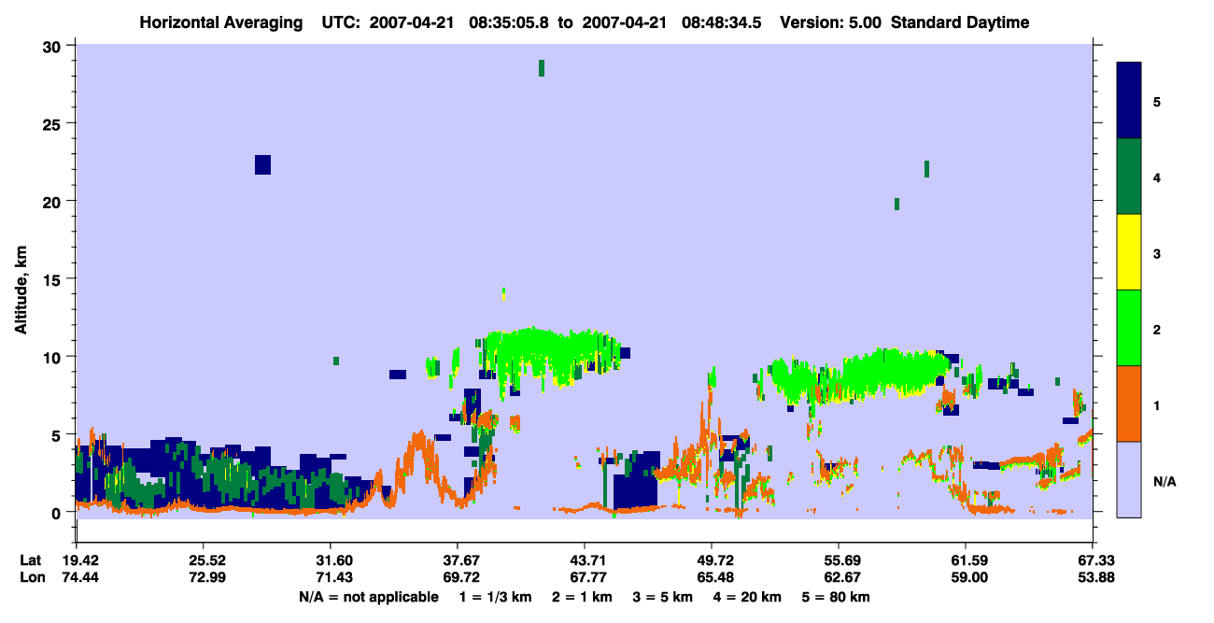Click the small green mark near 28 km altitude

pyautogui.click(x=542, y=68)
